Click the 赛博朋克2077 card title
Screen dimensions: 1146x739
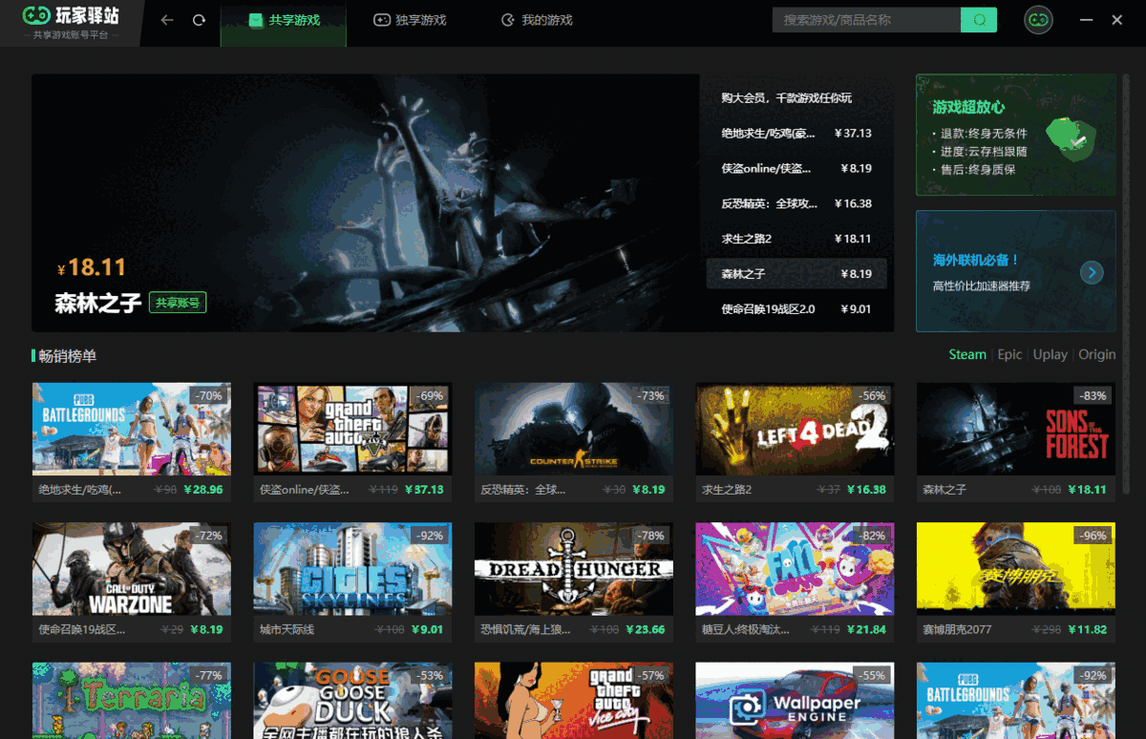click(957, 630)
